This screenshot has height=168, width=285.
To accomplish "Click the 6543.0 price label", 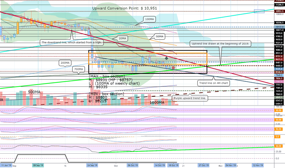I will (x=279, y=100).
